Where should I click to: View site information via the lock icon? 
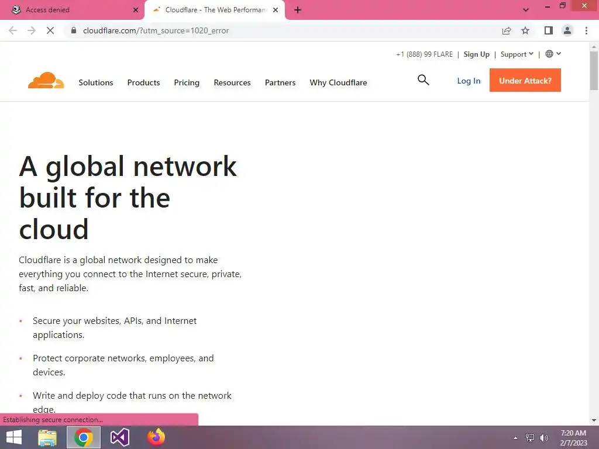click(x=74, y=30)
